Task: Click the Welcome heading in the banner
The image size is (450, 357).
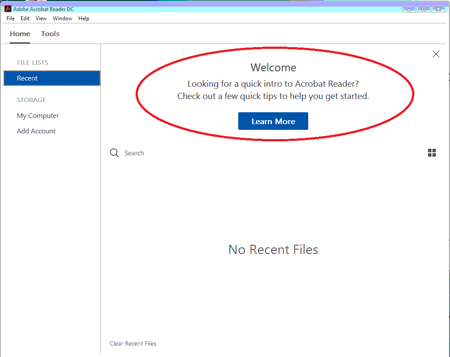Action: tap(273, 67)
